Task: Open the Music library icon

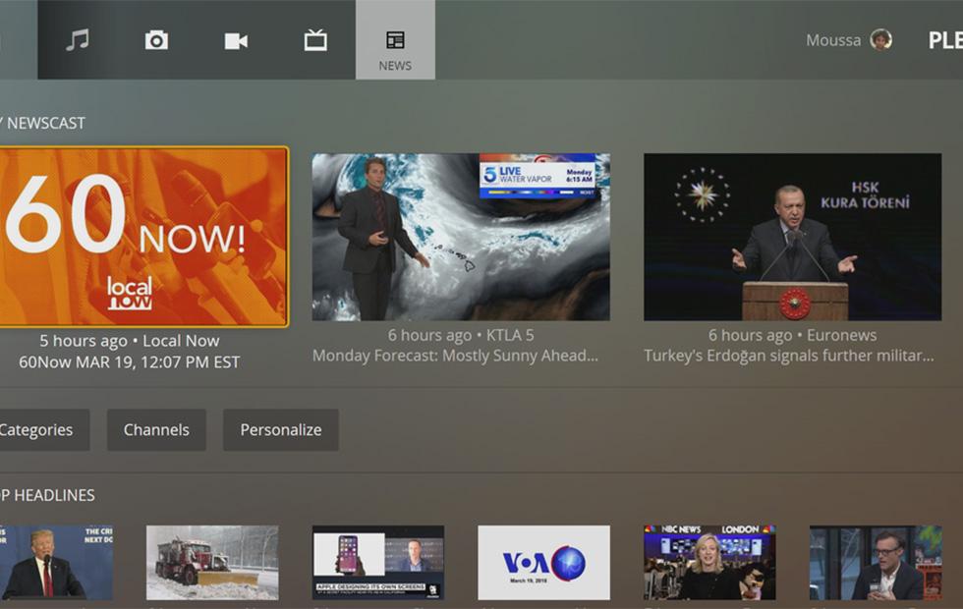Action: pyautogui.click(x=78, y=40)
